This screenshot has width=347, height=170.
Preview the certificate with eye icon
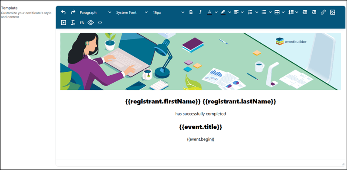[91, 22]
